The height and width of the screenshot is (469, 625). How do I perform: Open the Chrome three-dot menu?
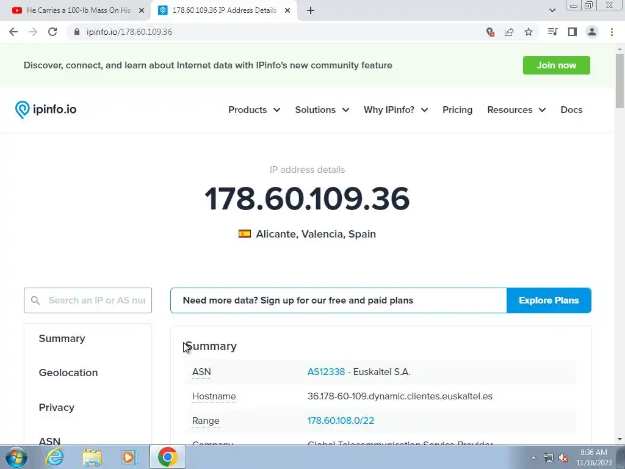(612, 32)
